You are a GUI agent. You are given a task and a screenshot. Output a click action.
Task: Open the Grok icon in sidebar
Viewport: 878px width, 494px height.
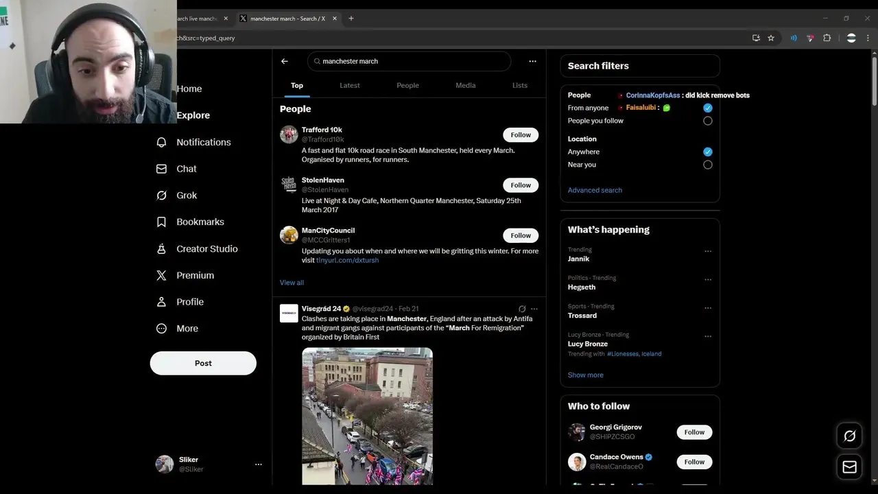161,196
